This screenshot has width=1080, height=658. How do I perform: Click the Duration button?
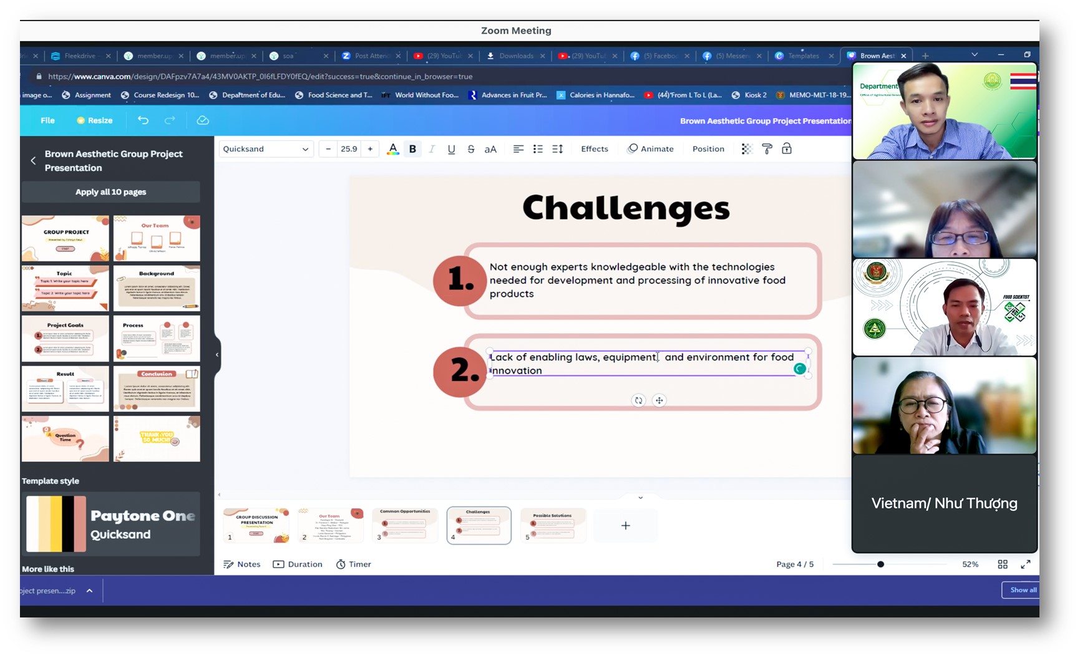(x=298, y=564)
